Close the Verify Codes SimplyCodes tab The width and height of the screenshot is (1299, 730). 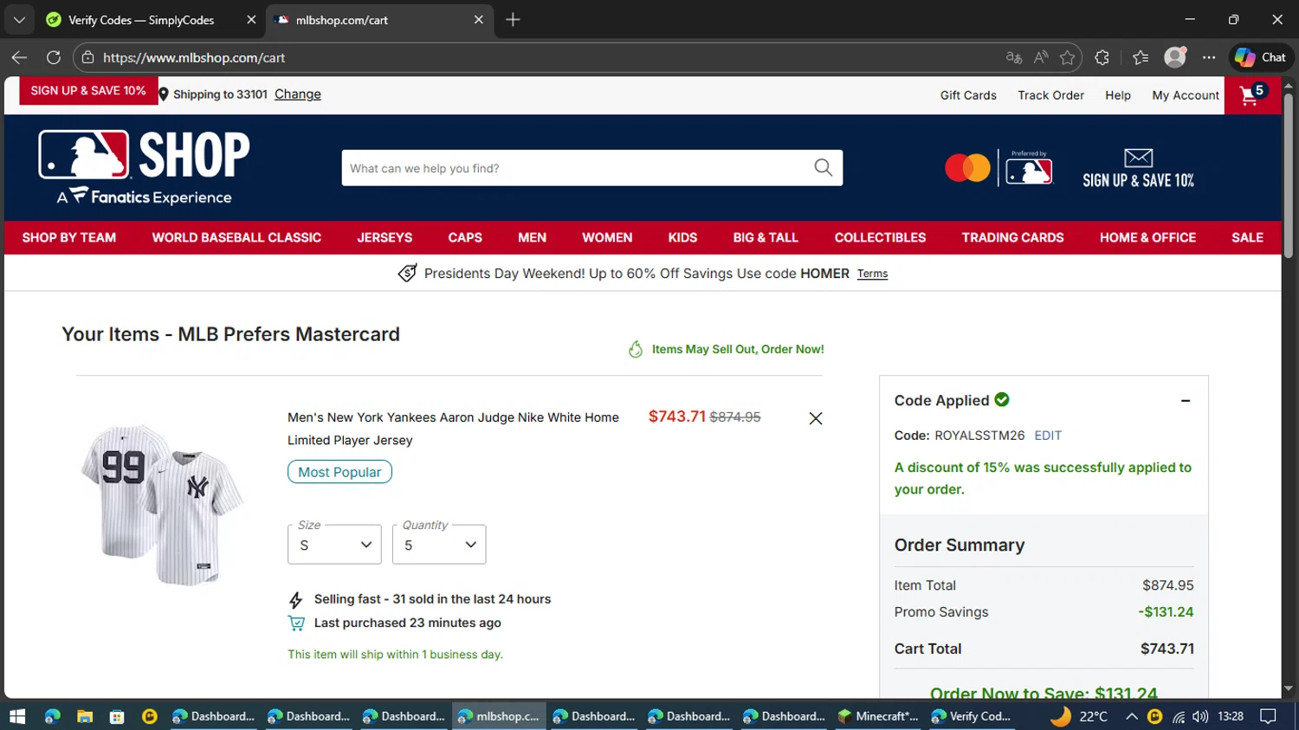pos(251,19)
